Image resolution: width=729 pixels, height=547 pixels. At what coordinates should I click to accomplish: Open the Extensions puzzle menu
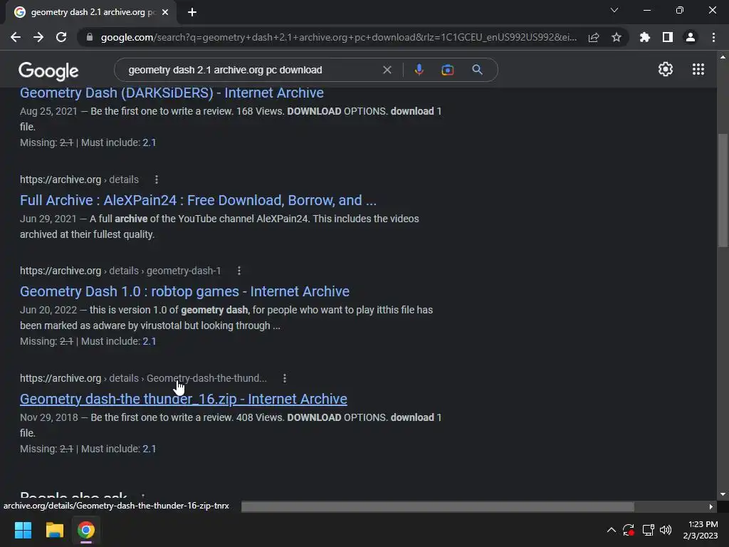645,37
